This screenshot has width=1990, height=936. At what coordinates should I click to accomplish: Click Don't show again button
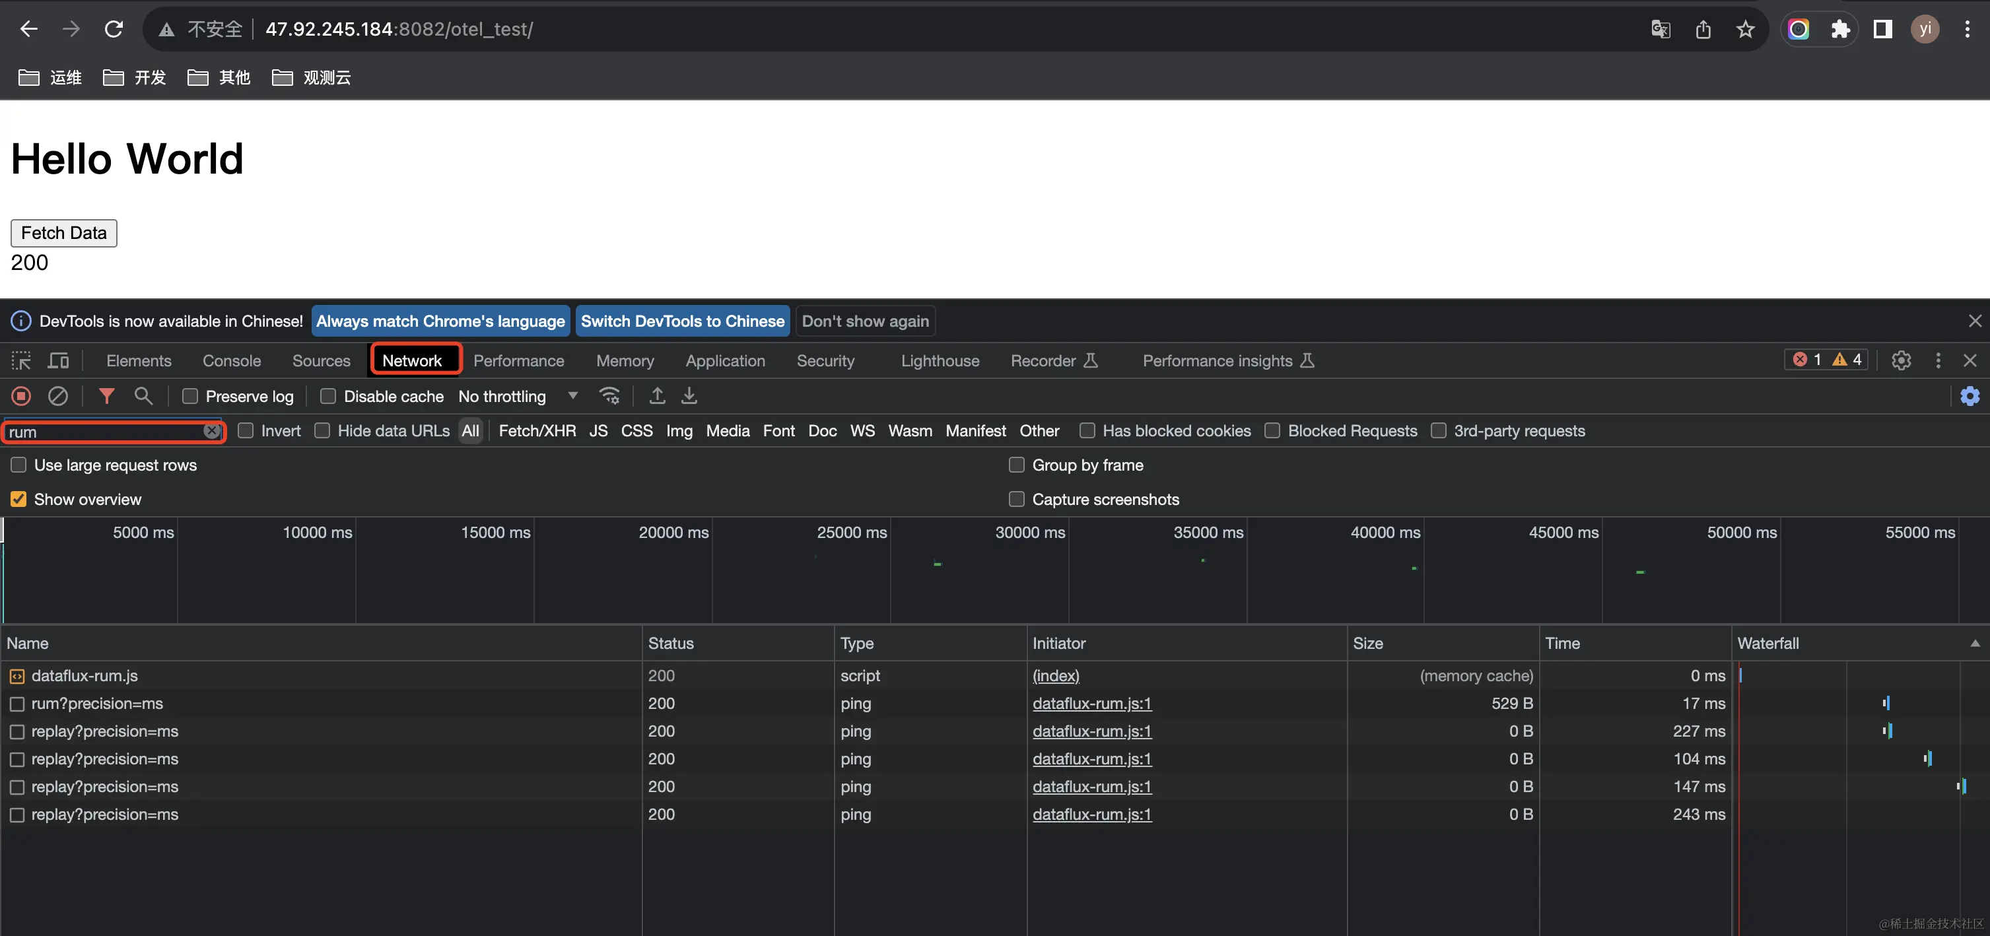coord(865,321)
